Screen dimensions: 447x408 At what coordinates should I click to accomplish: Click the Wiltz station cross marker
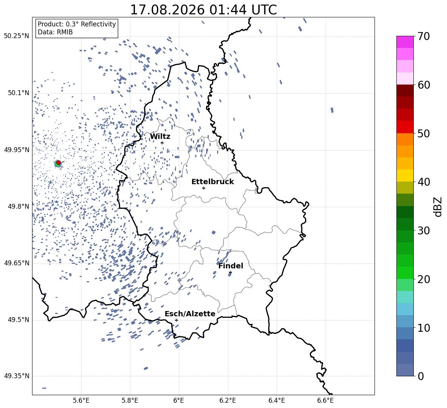(162, 143)
